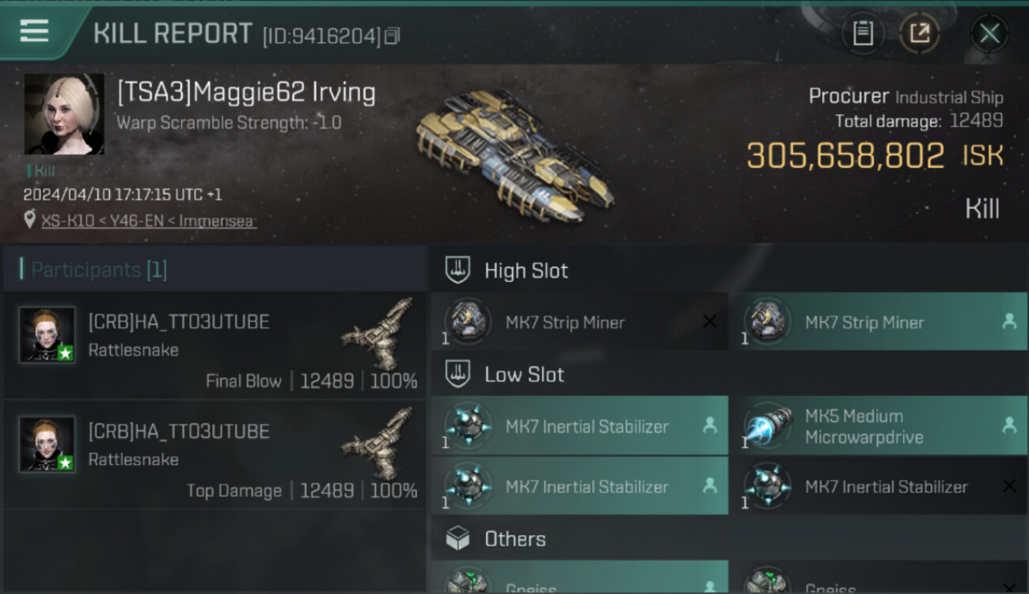Viewport: 1029px width, 594px height.
Task: Click the destroyed MK7 Inertial Stabilizer X mark
Action: pos(1009,486)
